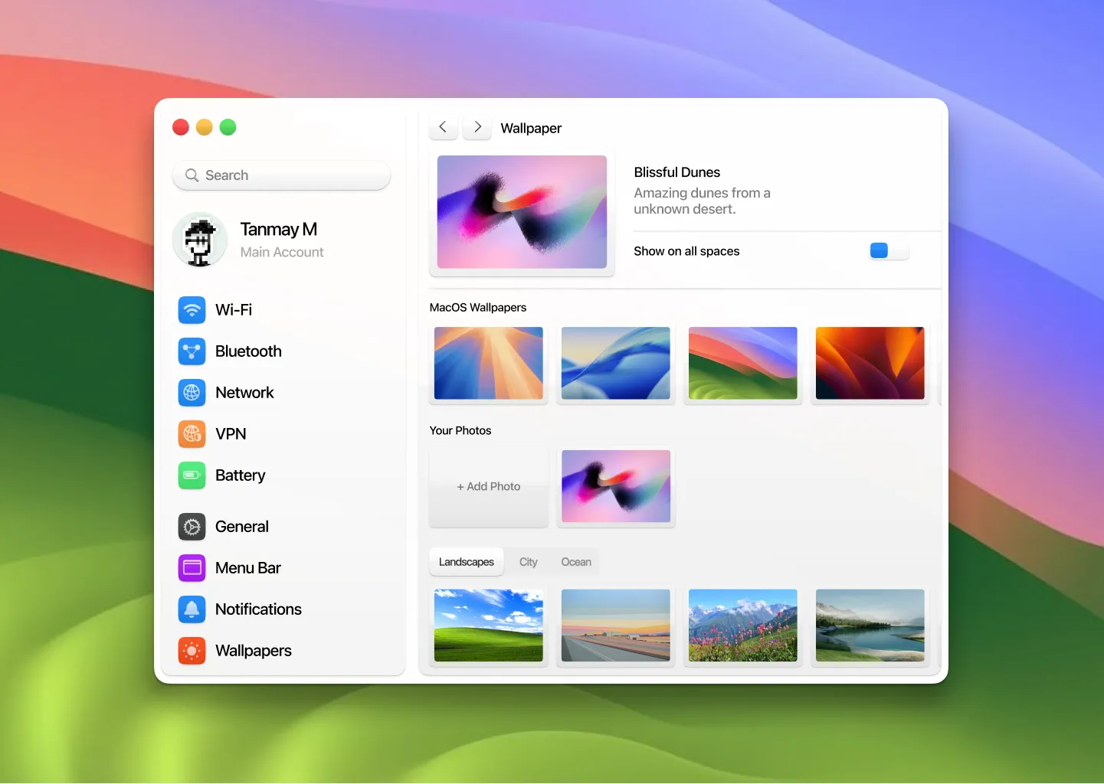Open VPN settings via its icon

pyautogui.click(x=192, y=434)
